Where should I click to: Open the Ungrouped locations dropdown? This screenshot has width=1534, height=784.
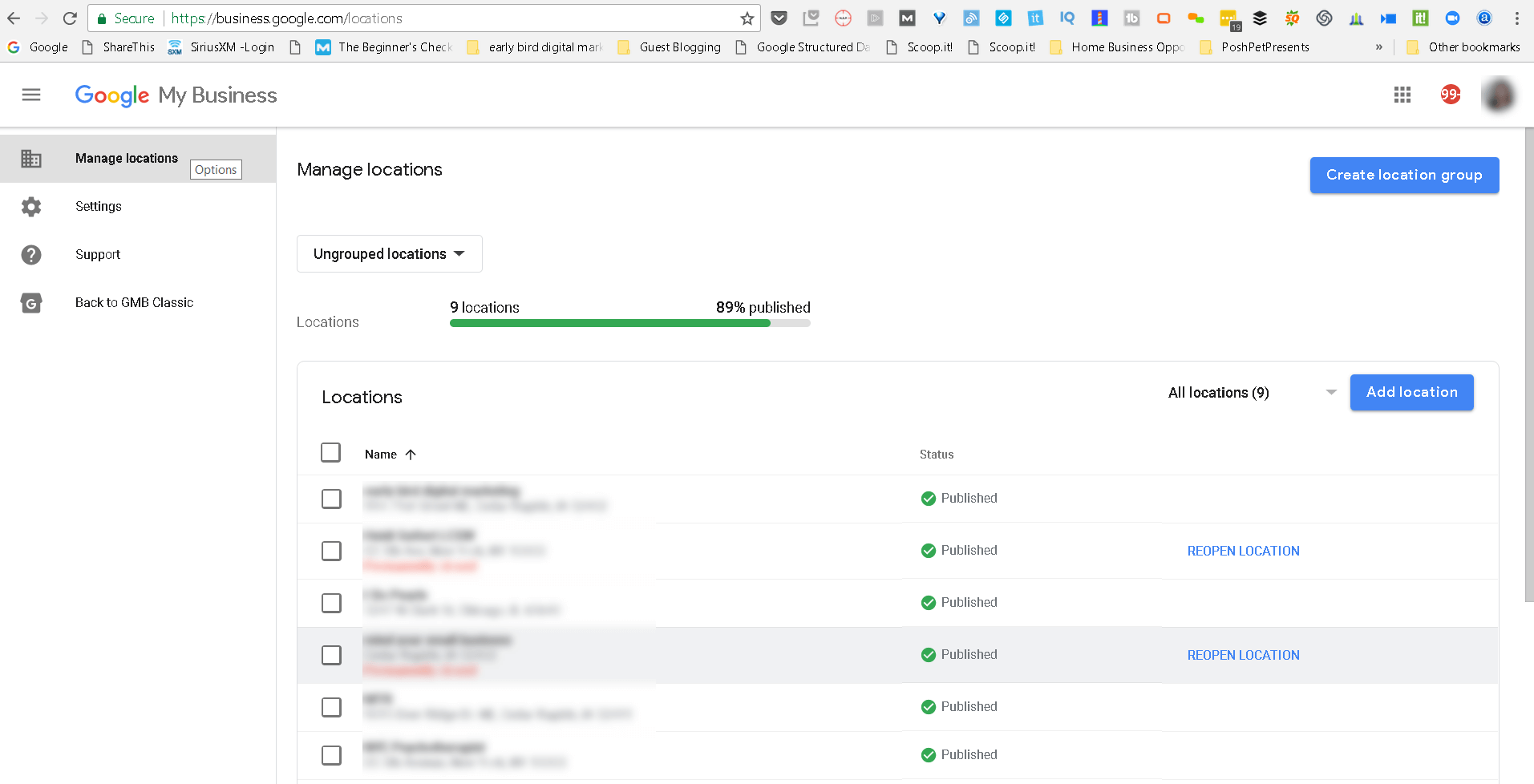click(x=389, y=253)
